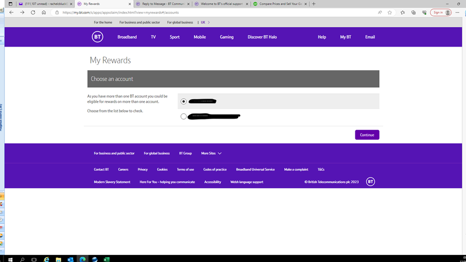Screen dimensions: 466x262
Task: Select the second account radio button
Action: pos(183,117)
